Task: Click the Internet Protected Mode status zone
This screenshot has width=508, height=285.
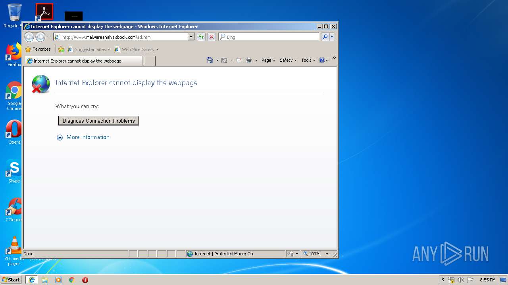Action: pyautogui.click(x=235, y=254)
